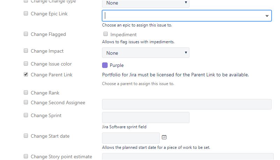The width and height of the screenshot is (280, 160).
Task: Select the Change Rank checkbox
Action: pyautogui.click(x=26, y=92)
